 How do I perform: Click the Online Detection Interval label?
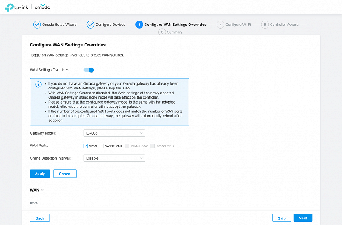click(x=50, y=158)
